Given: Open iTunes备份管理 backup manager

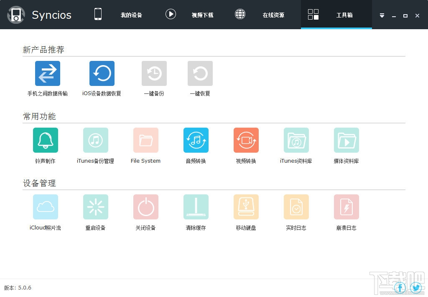Looking at the screenshot, I should point(96,140).
